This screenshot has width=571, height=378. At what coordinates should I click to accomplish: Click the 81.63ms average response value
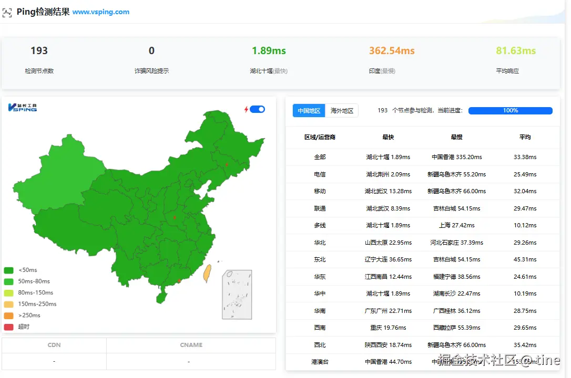click(x=516, y=50)
